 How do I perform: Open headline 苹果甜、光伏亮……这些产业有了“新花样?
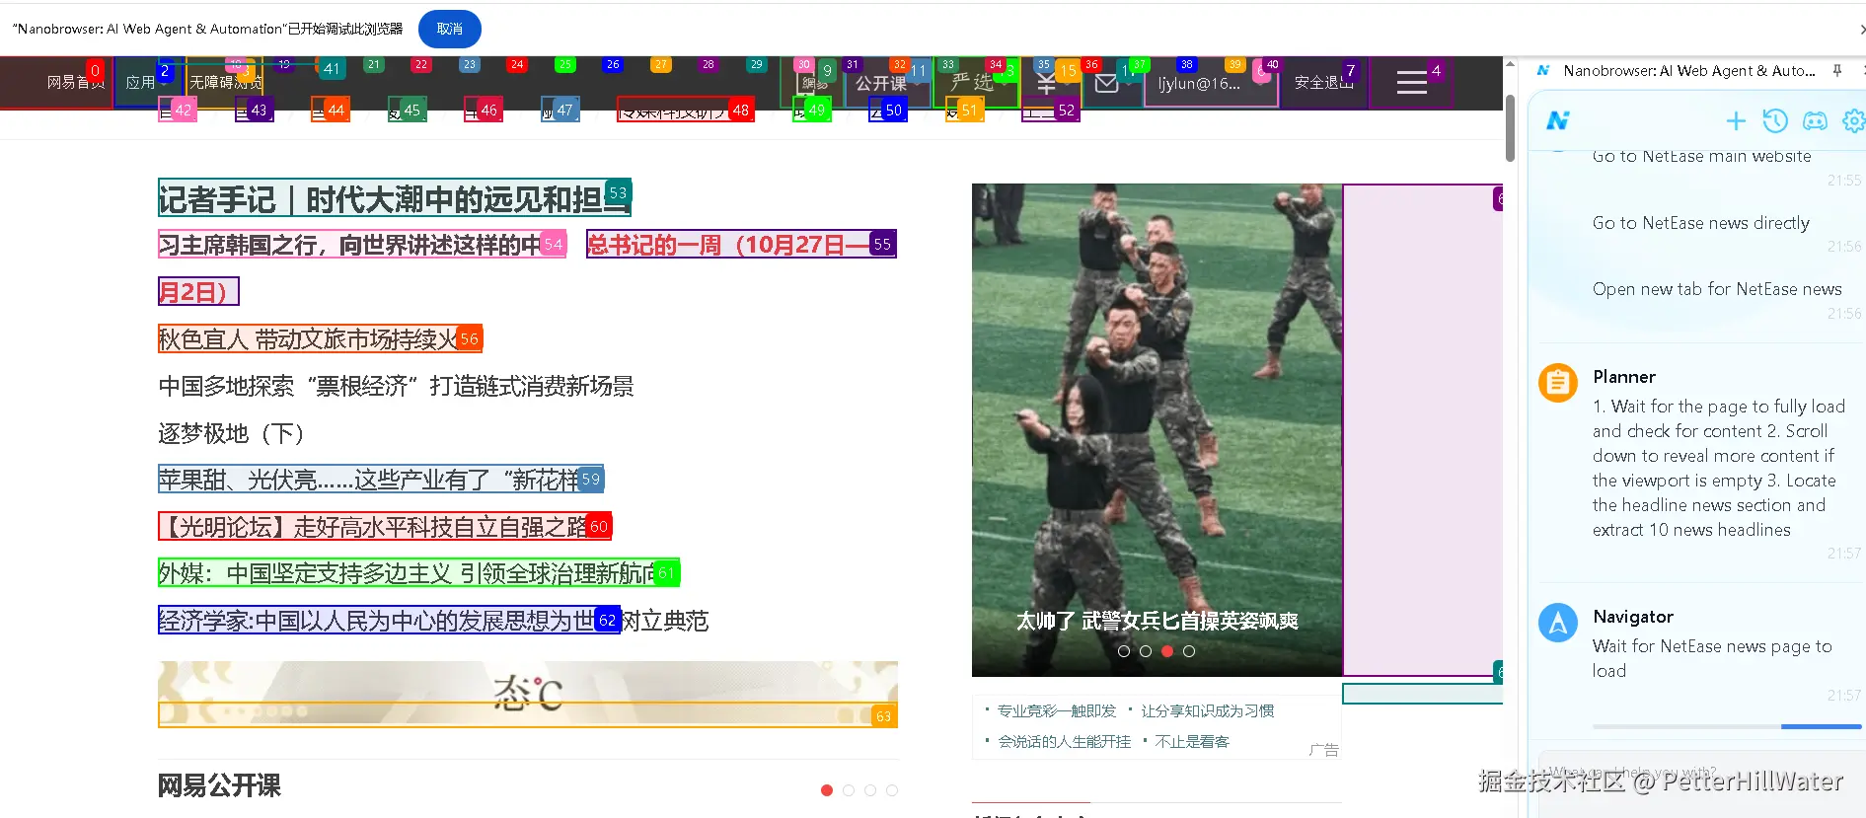[x=380, y=480]
